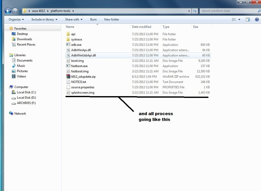This screenshot has height=191, width=261.
Task: Click the Burn toolbar button
Action: pyautogui.click(x=93, y=19)
